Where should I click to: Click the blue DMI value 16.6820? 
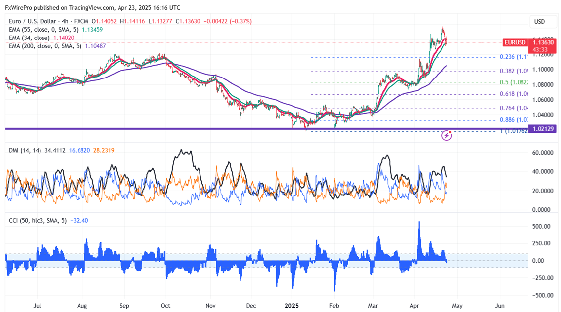(79, 150)
